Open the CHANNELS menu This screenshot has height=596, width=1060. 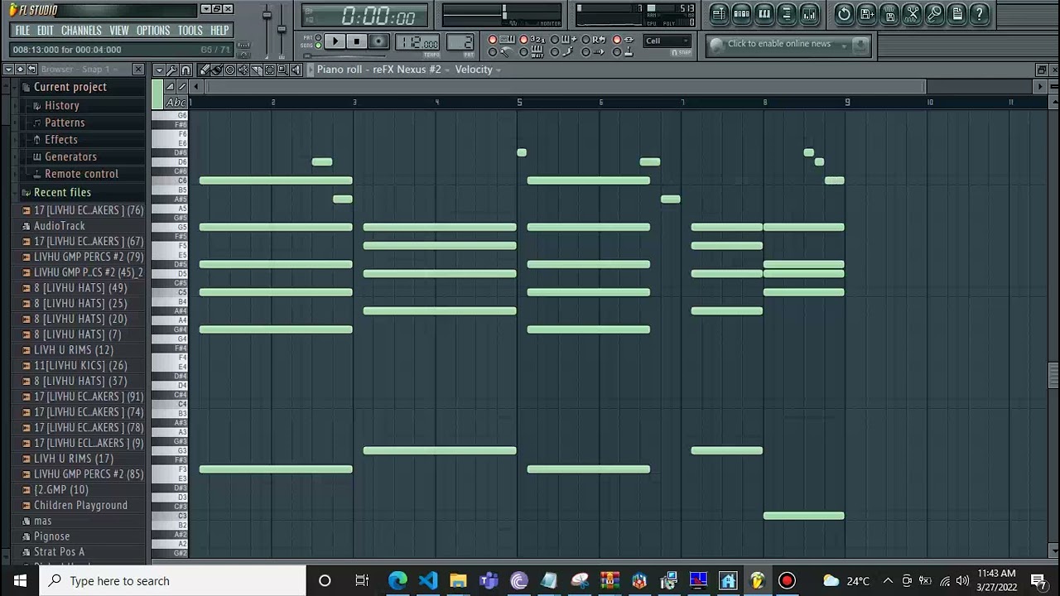[81, 31]
